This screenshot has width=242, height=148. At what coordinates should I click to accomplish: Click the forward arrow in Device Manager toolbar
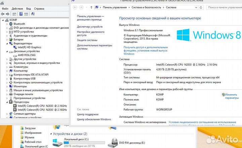pos(7,14)
